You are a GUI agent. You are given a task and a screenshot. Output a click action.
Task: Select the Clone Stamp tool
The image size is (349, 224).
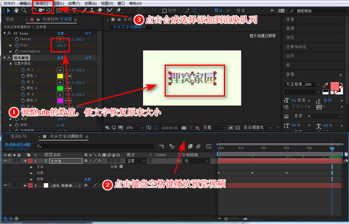point(92,10)
